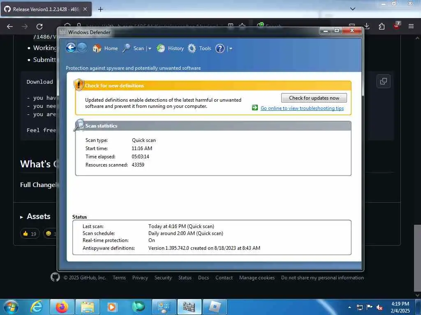The image size is (421, 315).
Task: Click the resources scanned value '43359'
Action: coord(138,165)
